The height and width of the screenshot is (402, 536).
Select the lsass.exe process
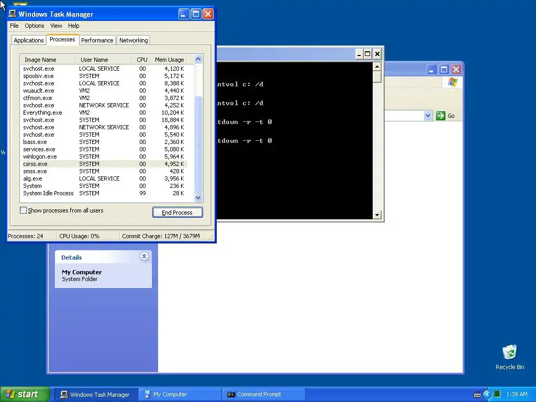coord(105,142)
